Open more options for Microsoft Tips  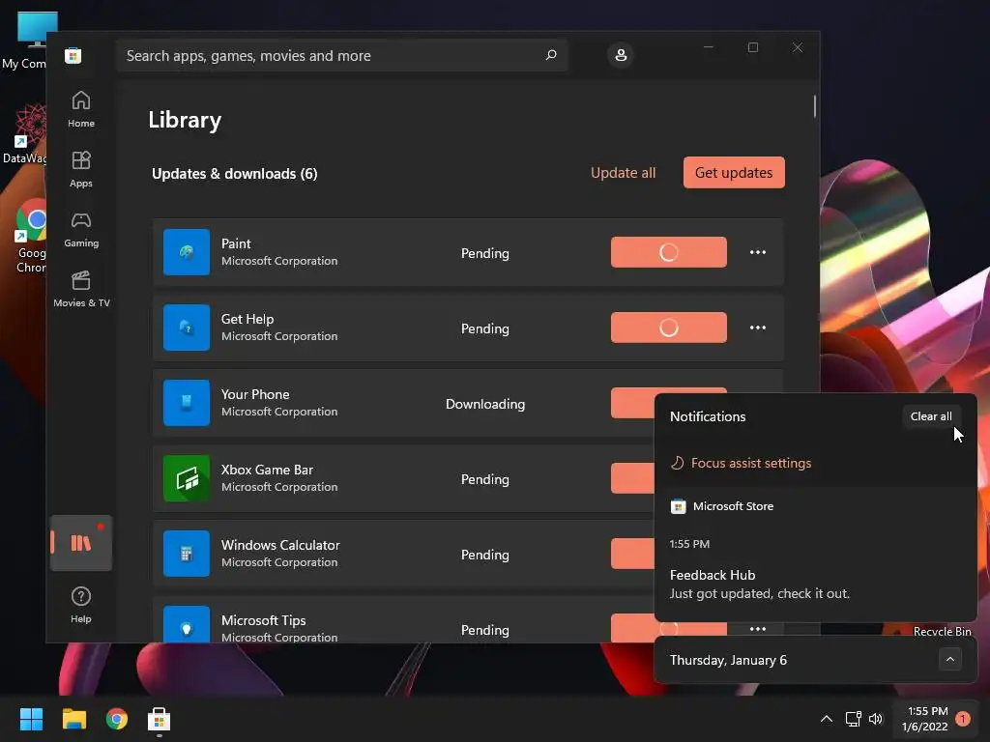click(758, 629)
